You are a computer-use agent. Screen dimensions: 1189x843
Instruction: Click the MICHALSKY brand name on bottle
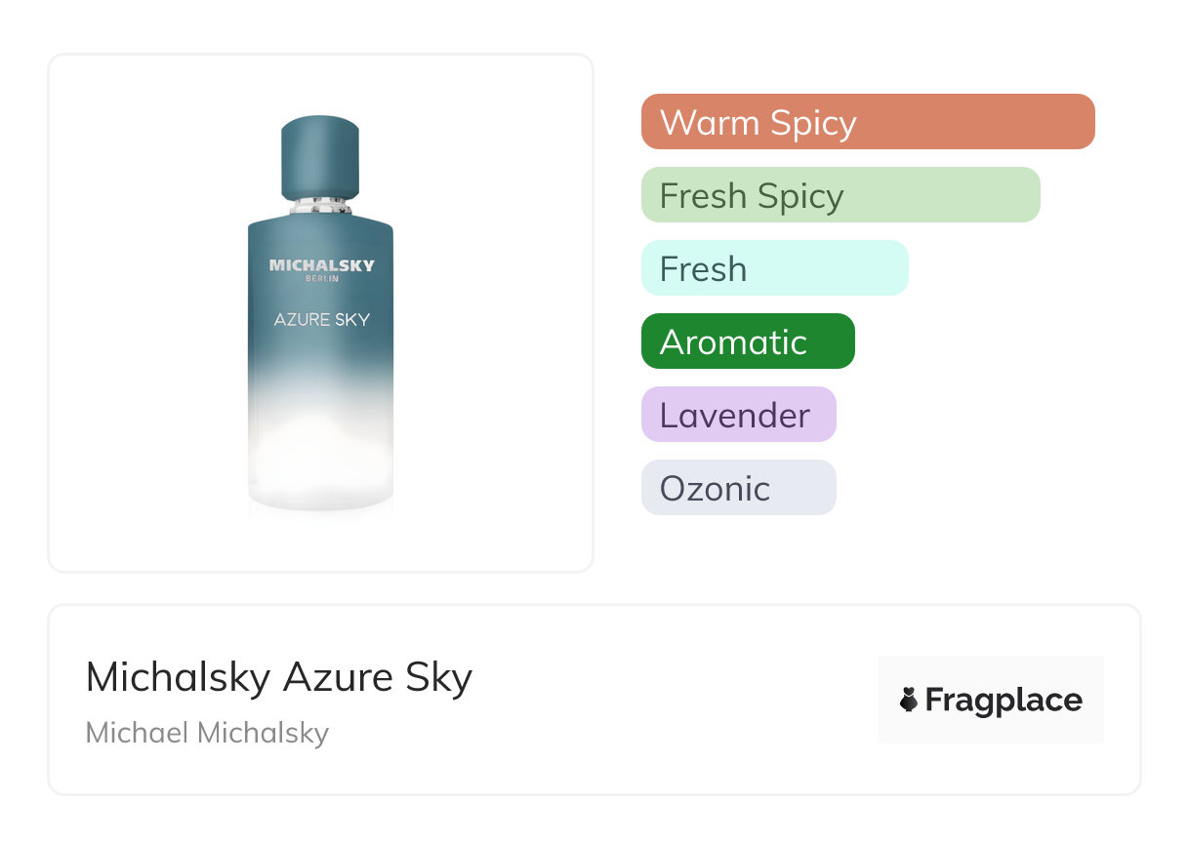click(321, 265)
